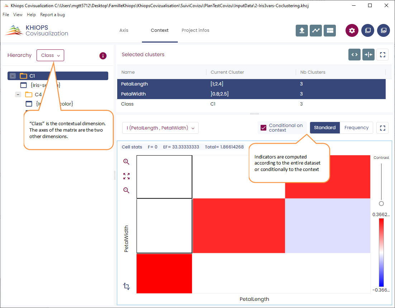Viewport: 395px width, 308px height.
Task: Open the I (PetalLength, PetalWidth) dropdown
Action: pos(160,128)
